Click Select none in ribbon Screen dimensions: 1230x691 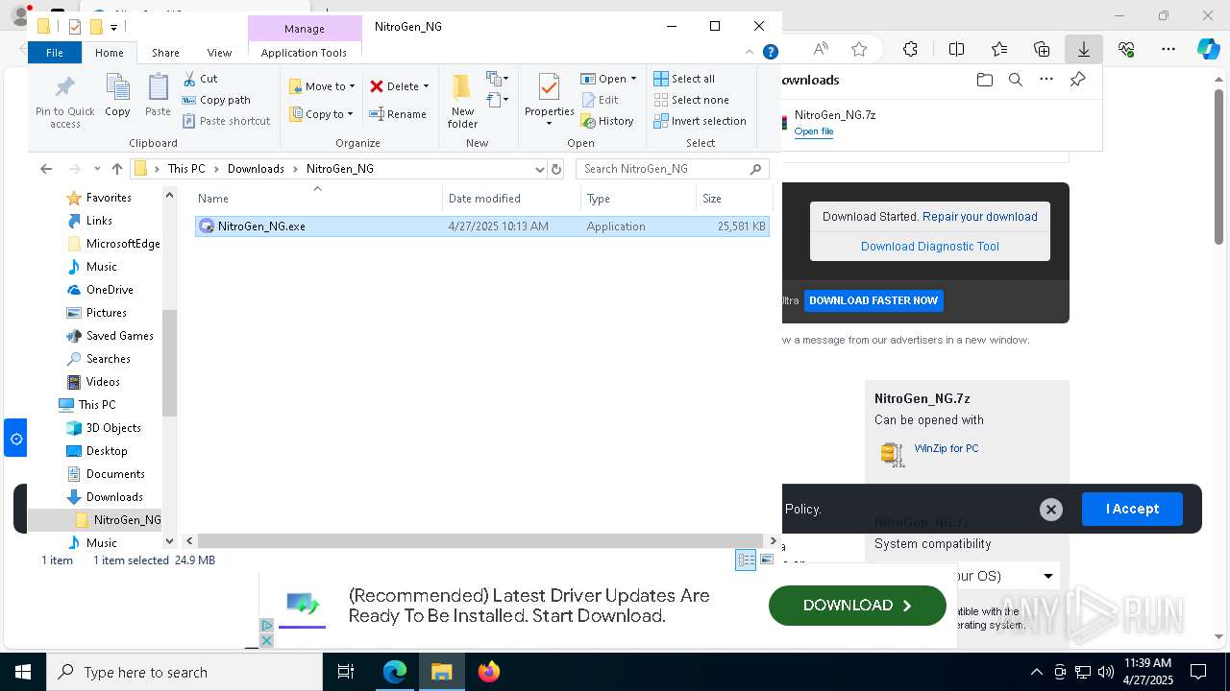point(691,100)
